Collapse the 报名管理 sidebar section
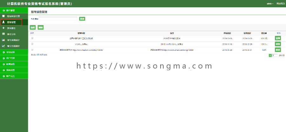The height and width of the screenshot is (132, 286). (x=14, y=10)
